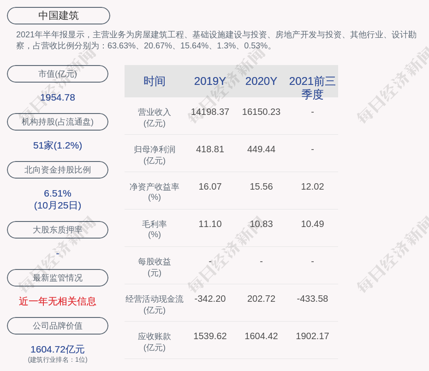
Task: Click the gross margin value 11.10
Action: click(210, 224)
